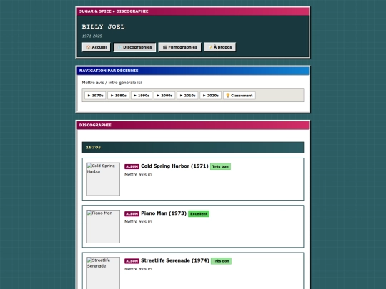386x289 pixels.
Task: Click 'Mettre avis ici' under Streetlife Serenade
Action: pos(139,269)
